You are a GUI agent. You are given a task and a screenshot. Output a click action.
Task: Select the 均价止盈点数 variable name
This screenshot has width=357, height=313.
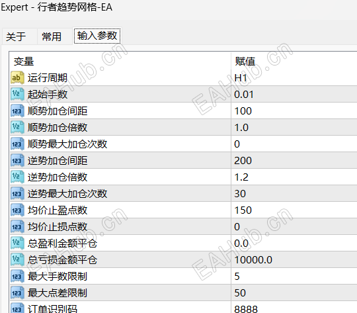pyautogui.click(x=58, y=210)
